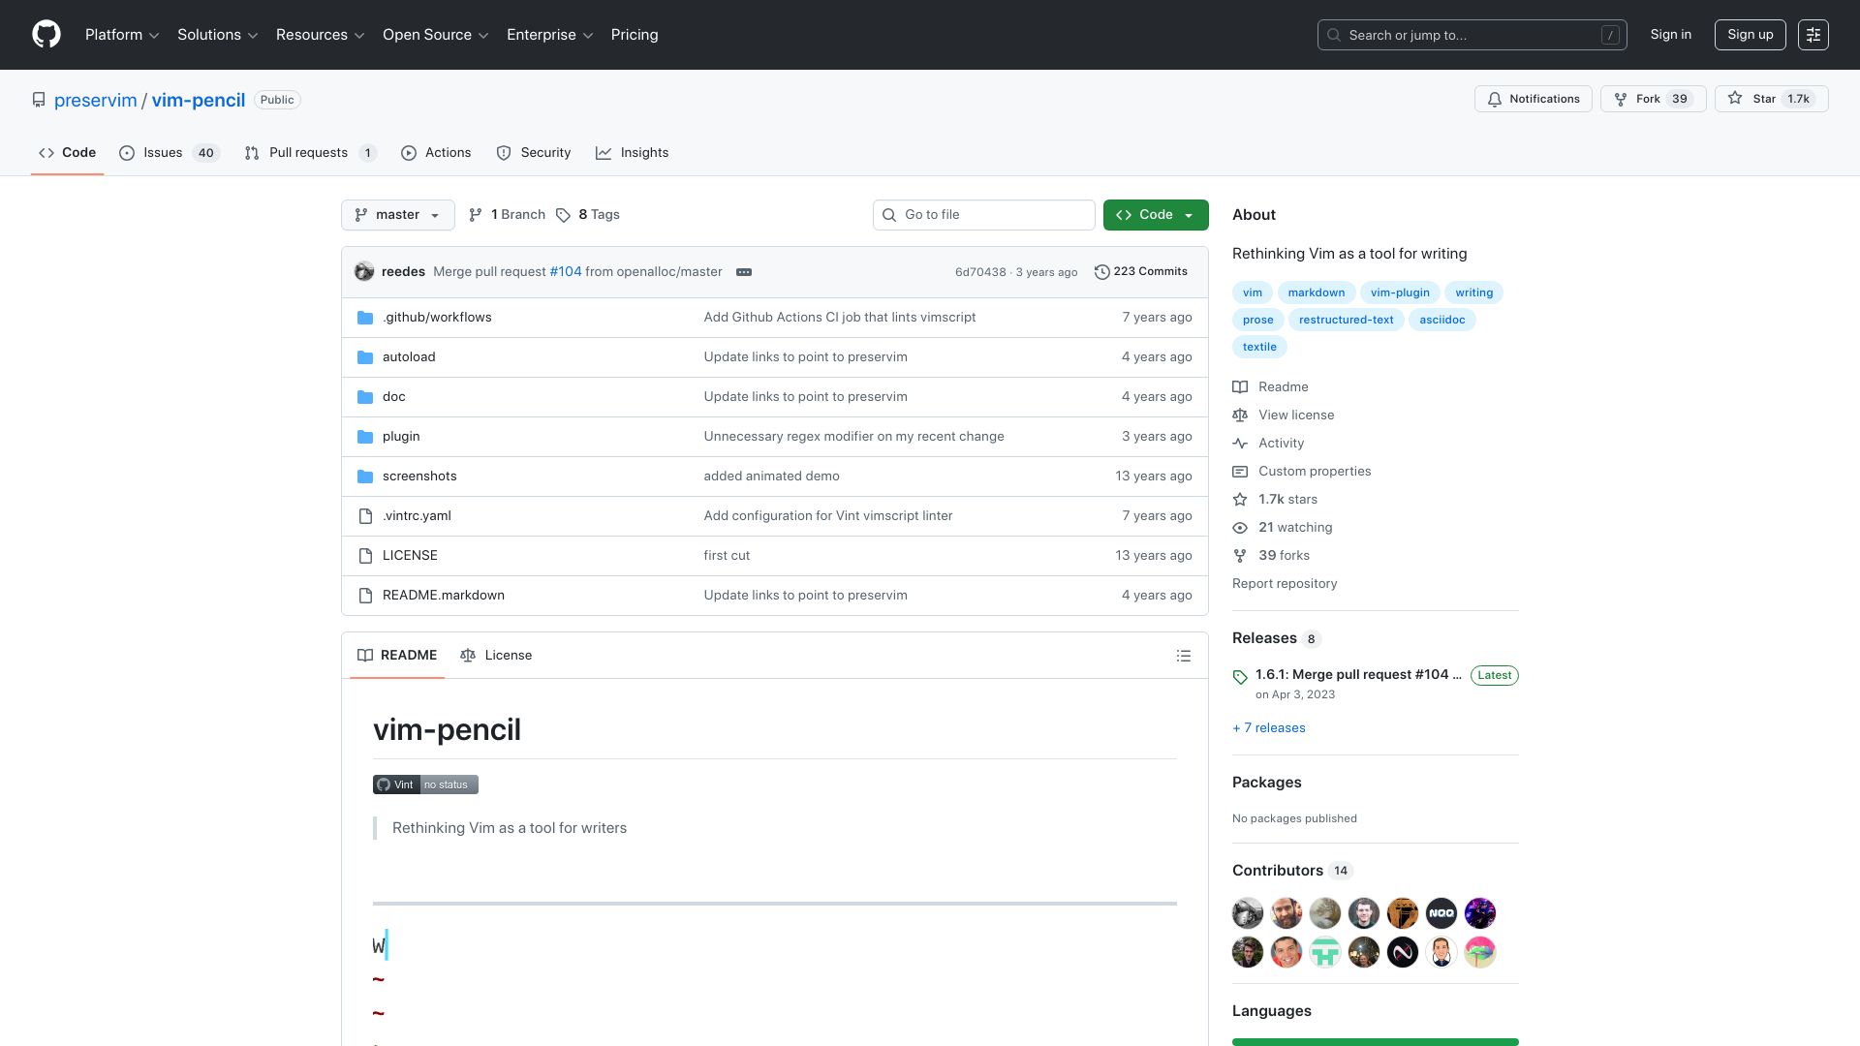Screen dimensions: 1860x1046
Task: Open the README.markdown file
Action: (443, 596)
